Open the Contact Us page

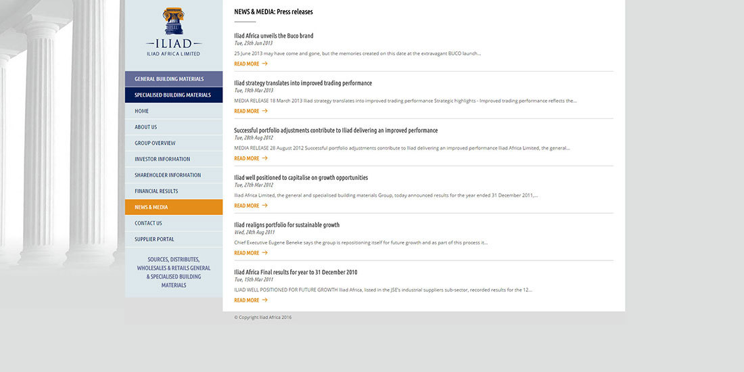click(x=148, y=223)
